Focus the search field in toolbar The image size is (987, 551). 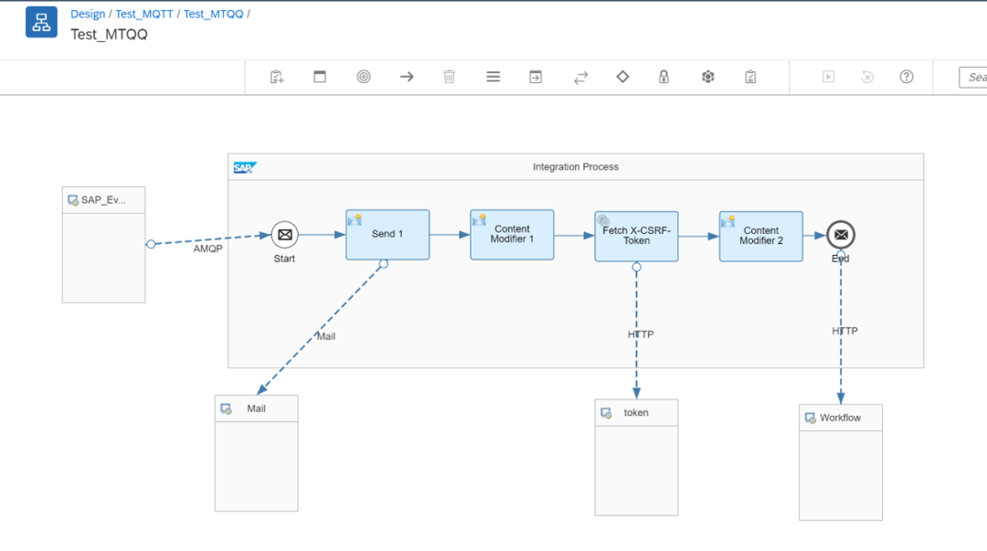[973, 77]
